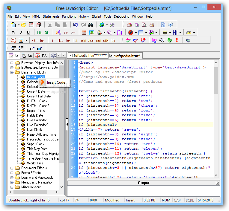The height and width of the screenshot is (211, 229).
Task: Decrease font size with F−
Action: pyautogui.click(x=73, y=33)
